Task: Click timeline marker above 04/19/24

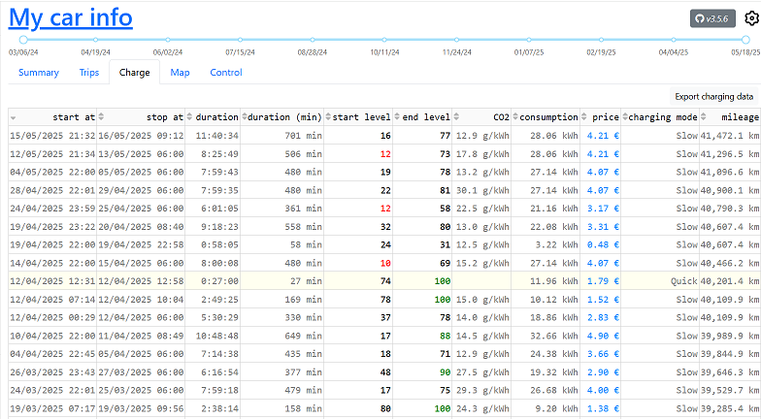Action: [95, 40]
